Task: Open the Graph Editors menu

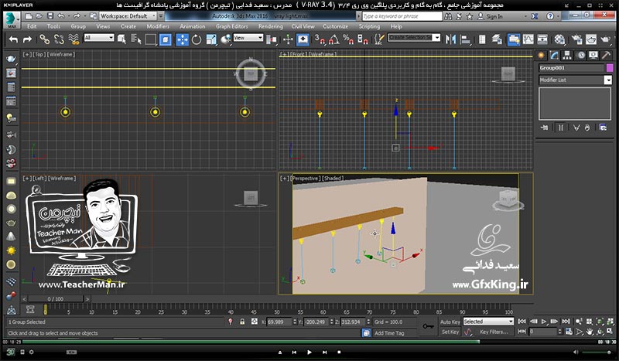Action: [231, 26]
